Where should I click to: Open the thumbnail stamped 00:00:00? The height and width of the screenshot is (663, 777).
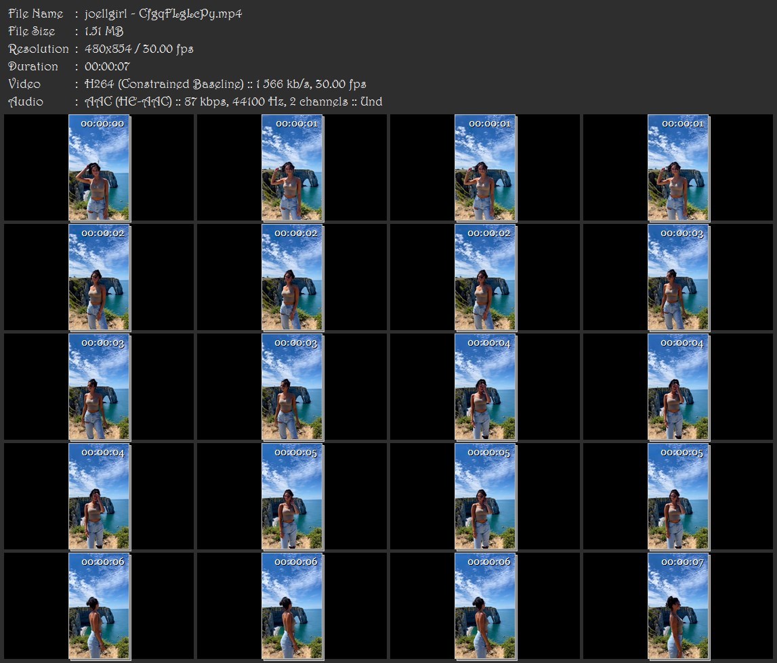pyautogui.click(x=99, y=167)
